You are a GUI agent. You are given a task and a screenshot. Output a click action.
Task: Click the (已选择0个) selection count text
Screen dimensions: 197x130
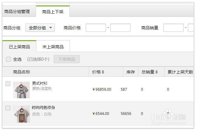(38, 59)
